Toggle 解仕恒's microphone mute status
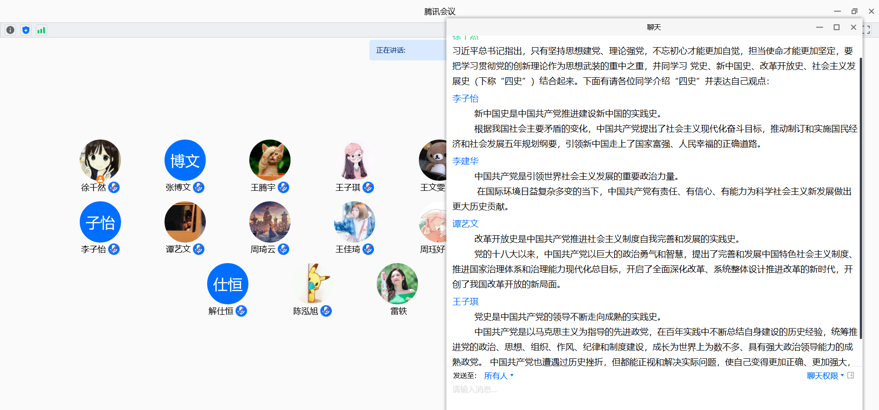 click(x=242, y=311)
